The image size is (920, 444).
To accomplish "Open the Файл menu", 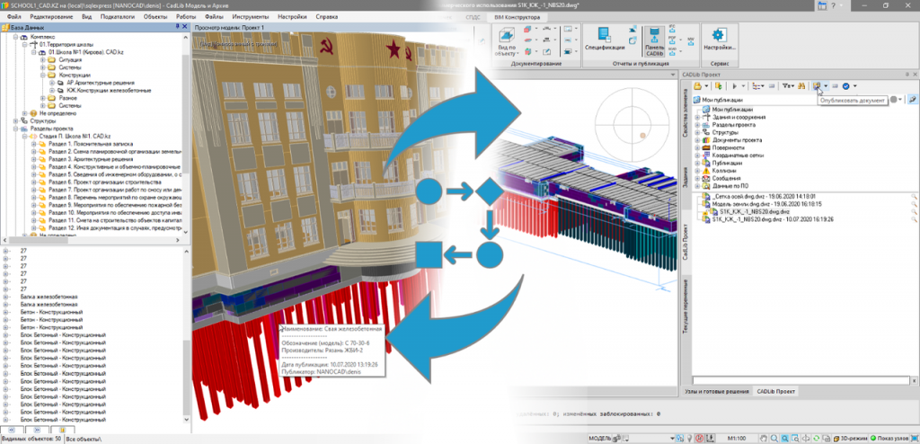I will (x=14, y=17).
